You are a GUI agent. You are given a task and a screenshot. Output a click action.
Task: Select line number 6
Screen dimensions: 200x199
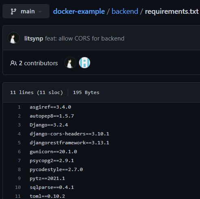pos(19,152)
